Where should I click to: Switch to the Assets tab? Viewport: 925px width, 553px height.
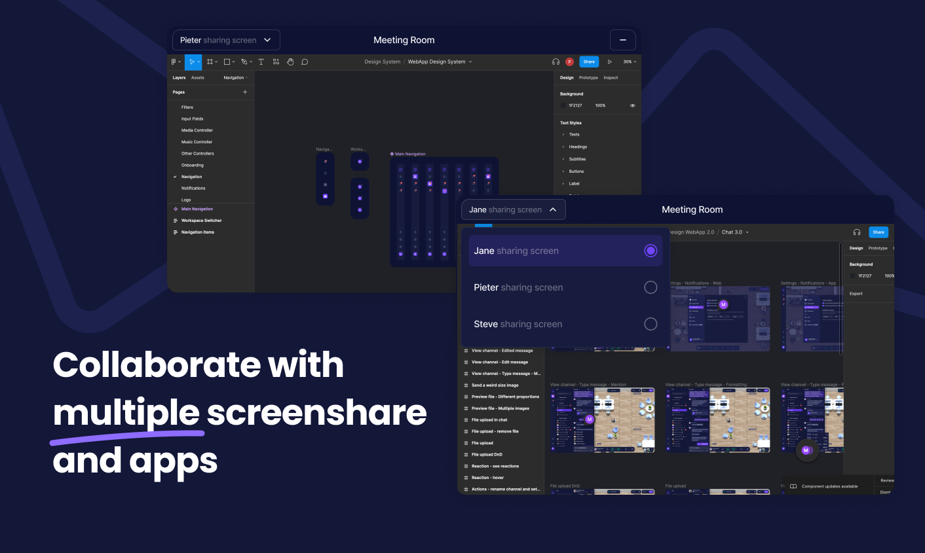tap(198, 78)
